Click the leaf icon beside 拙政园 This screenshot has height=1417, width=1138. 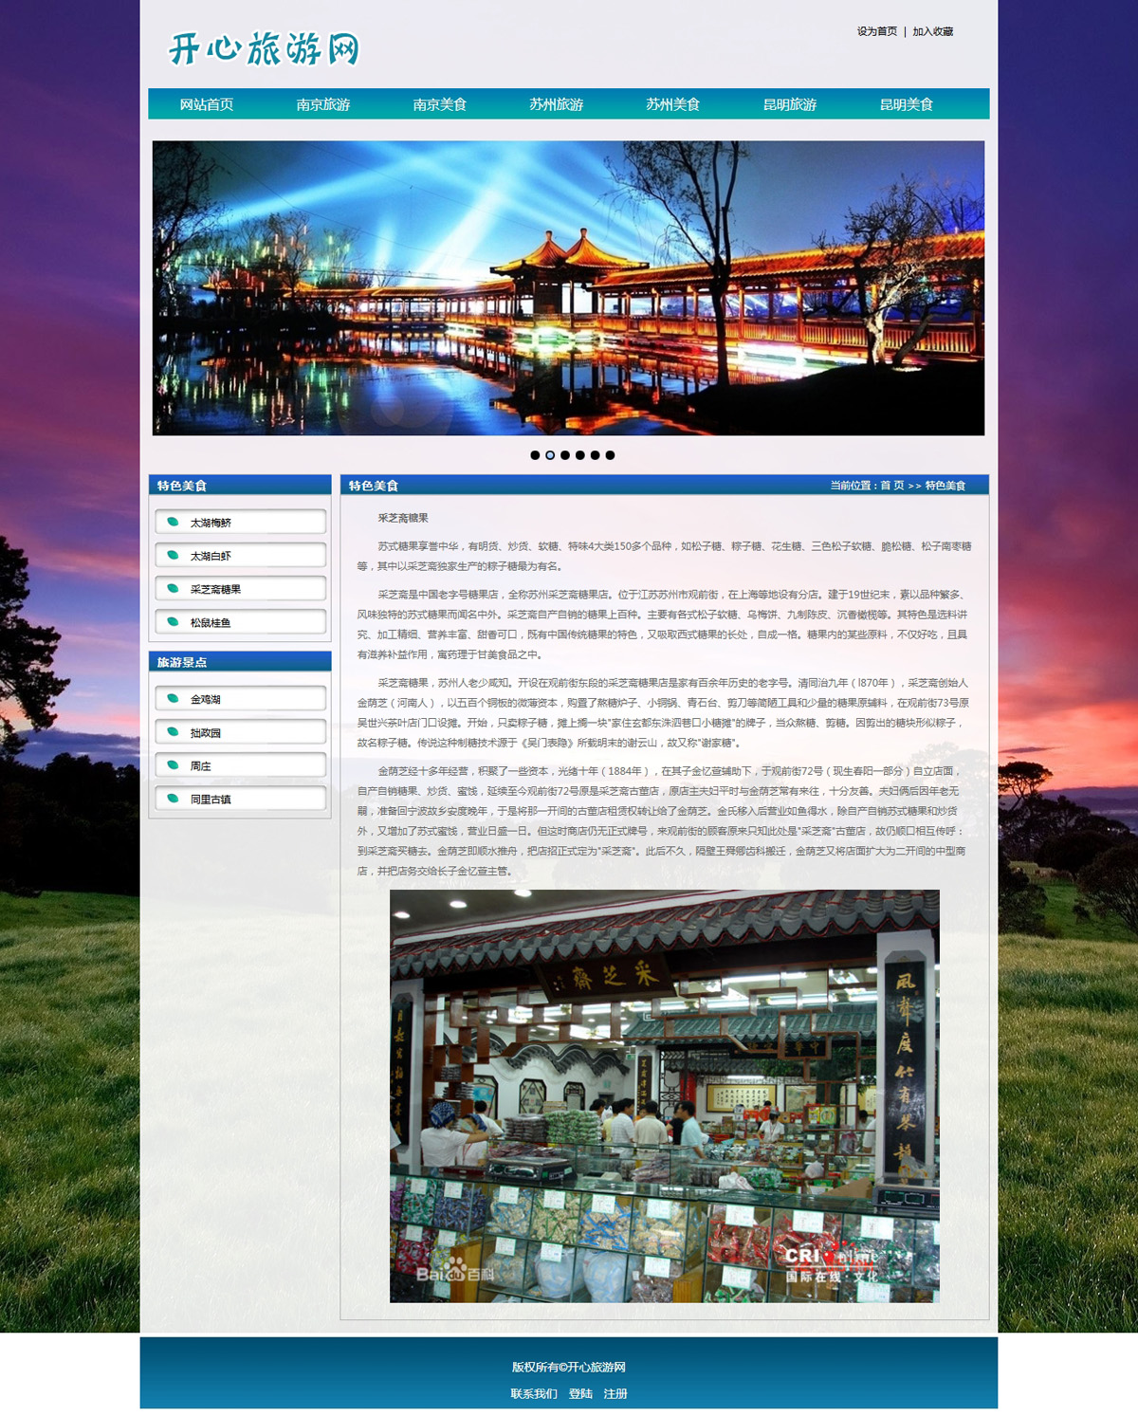(x=173, y=731)
